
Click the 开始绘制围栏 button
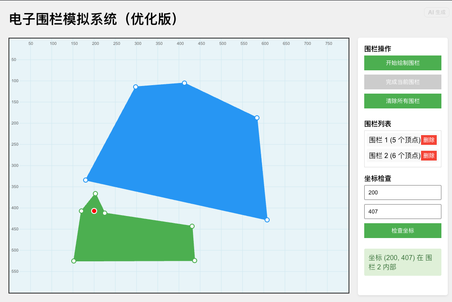pos(402,63)
